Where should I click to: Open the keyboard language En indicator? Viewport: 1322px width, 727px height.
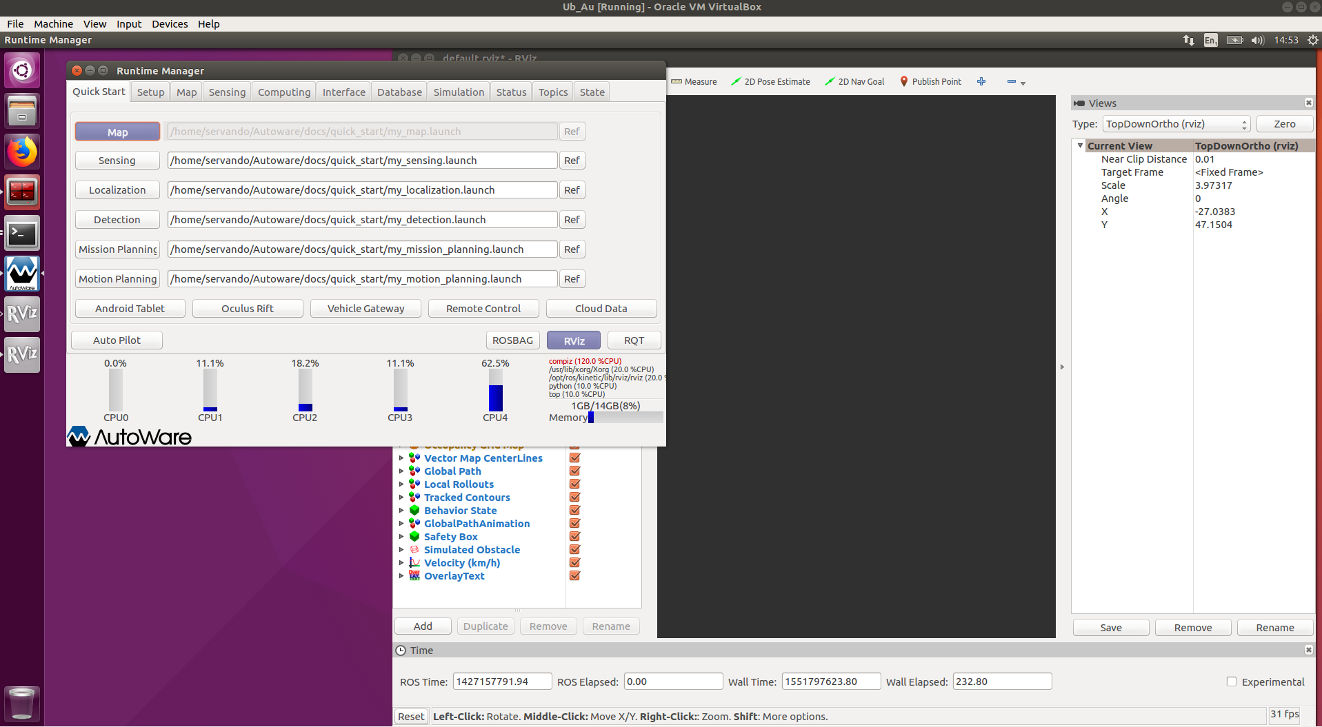click(x=1211, y=40)
